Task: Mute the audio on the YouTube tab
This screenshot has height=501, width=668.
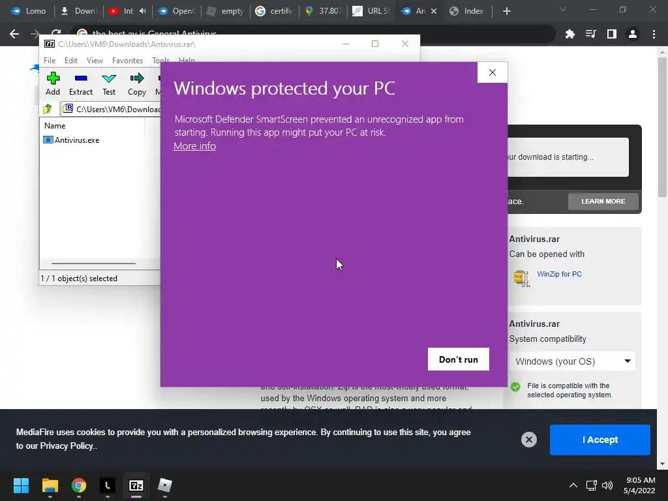Action: (142, 11)
